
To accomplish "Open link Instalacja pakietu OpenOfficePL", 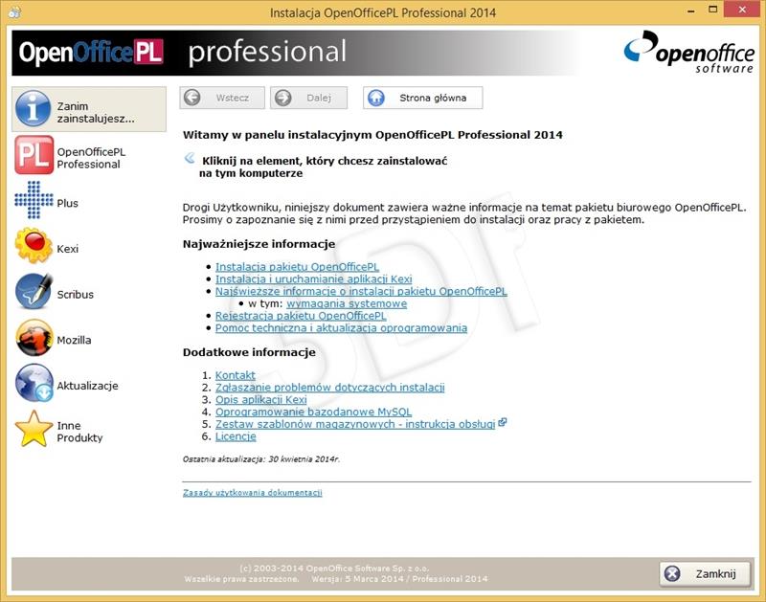I will coord(297,267).
